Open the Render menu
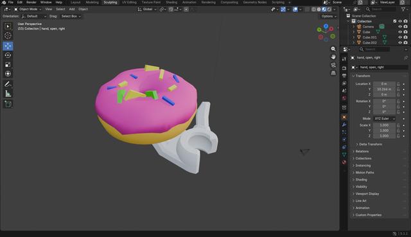411x237 pixels. pos(31,3)
